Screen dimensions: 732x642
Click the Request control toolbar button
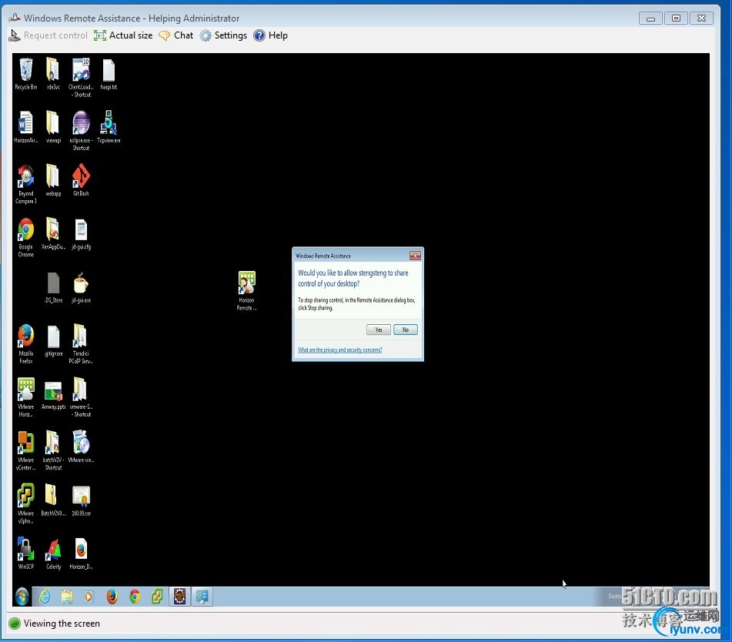pyautogui.click(x=48, y=35)
